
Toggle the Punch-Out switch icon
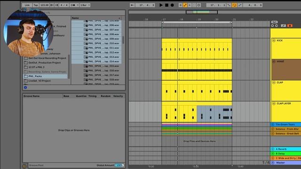(240, 5)
